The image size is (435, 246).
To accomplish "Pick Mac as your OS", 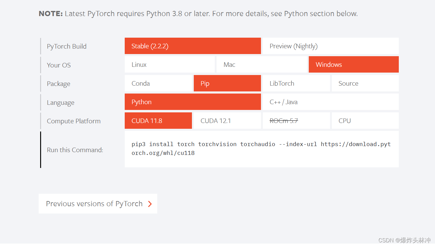I will click(261, 65).
